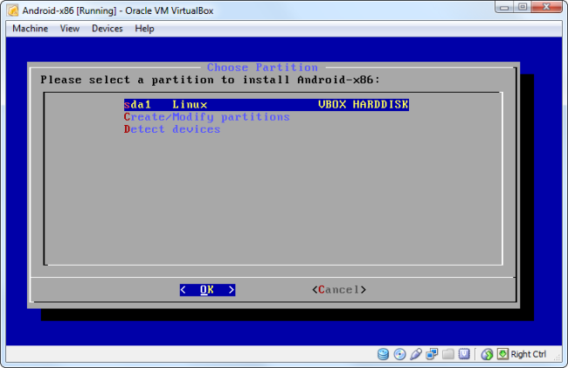Choose Detect devices option

pyautogui.click(x=172, y=129)
